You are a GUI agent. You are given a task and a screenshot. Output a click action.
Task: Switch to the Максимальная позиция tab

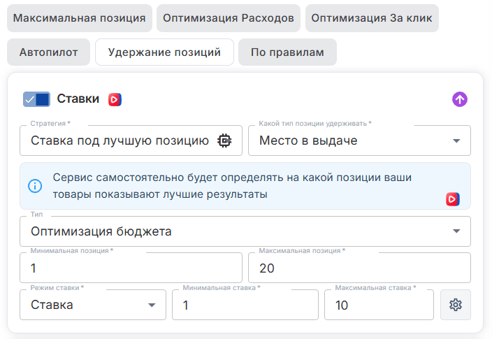(80, 18)
